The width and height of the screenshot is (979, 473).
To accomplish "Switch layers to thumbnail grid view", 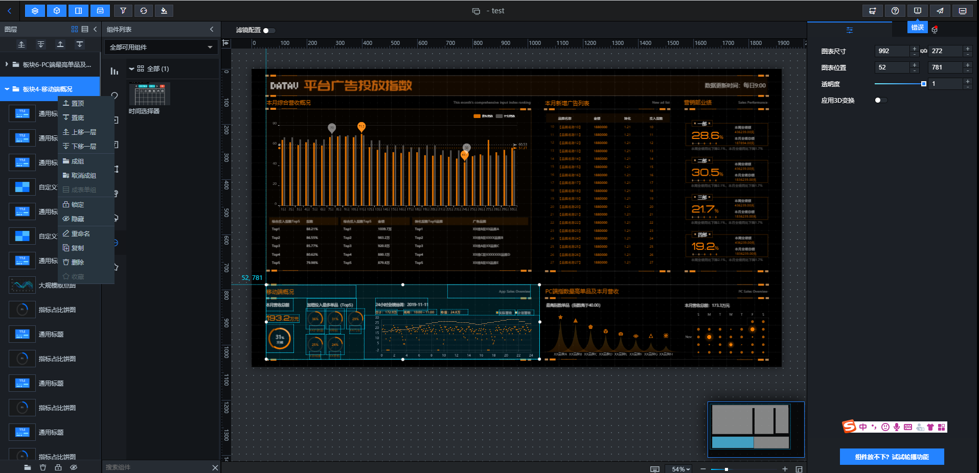I will point(75,29).
